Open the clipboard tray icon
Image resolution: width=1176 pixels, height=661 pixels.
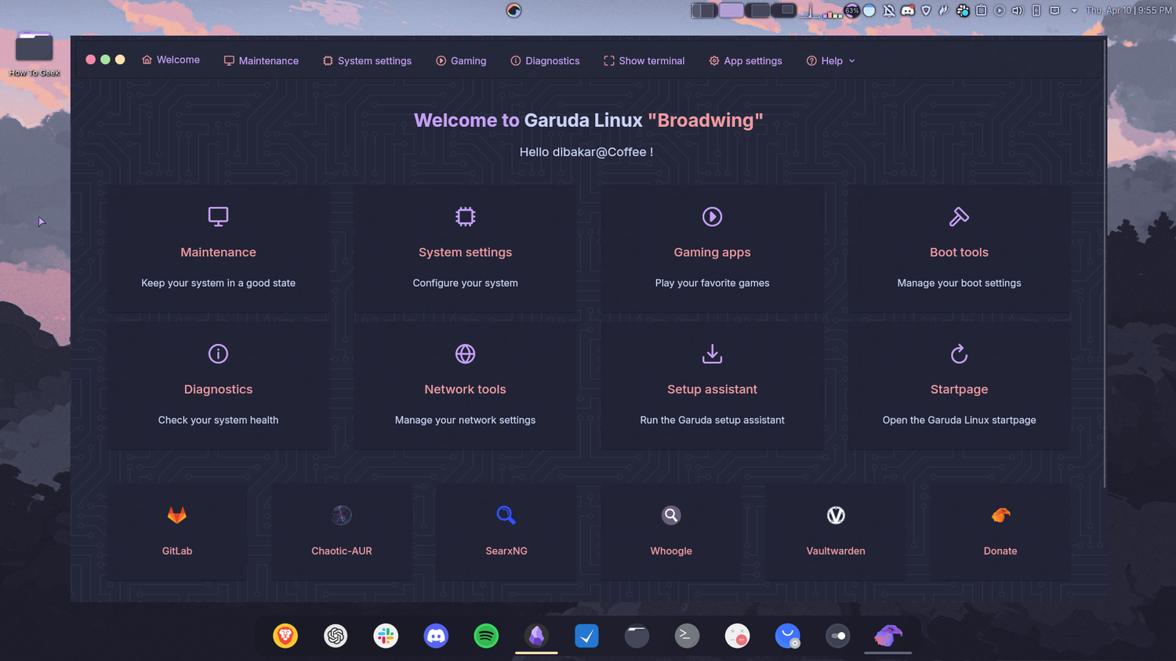click(x=981, y=10)
